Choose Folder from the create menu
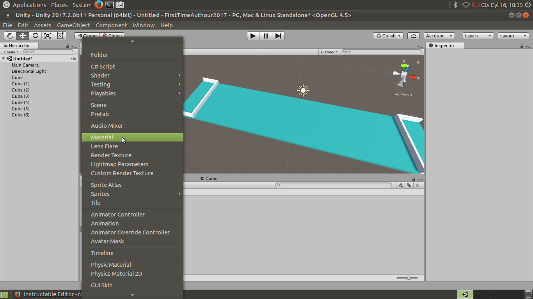This screenshot has height=299, width=533. [133, 55]
